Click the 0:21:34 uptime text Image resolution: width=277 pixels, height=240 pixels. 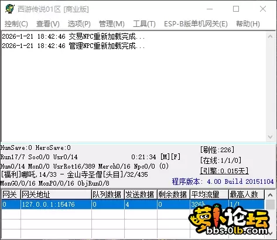[x=143, y=157]
